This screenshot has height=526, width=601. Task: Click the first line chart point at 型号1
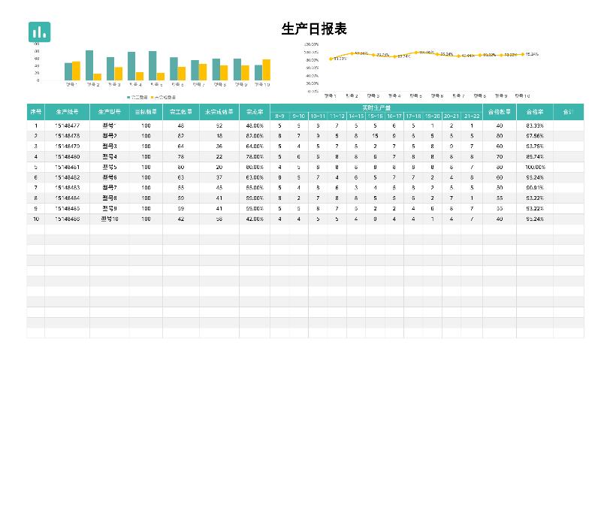[331, 59]
